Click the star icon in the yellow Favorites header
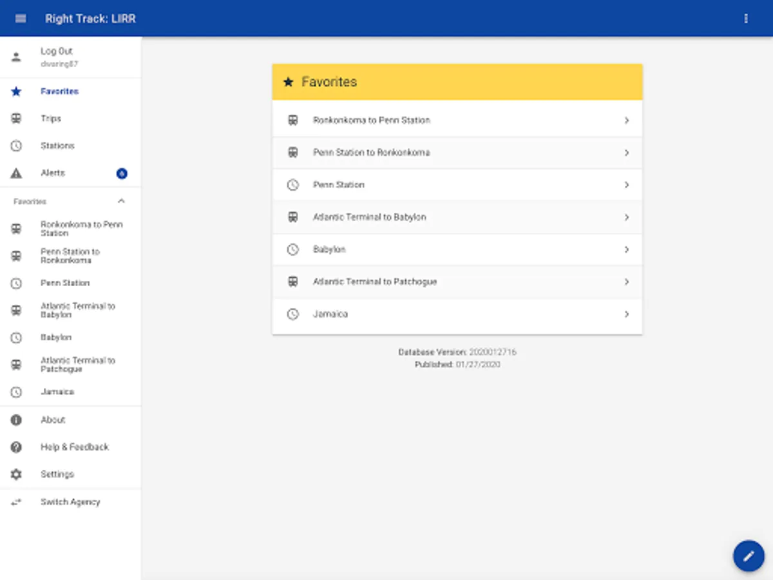 click(288, 82)
